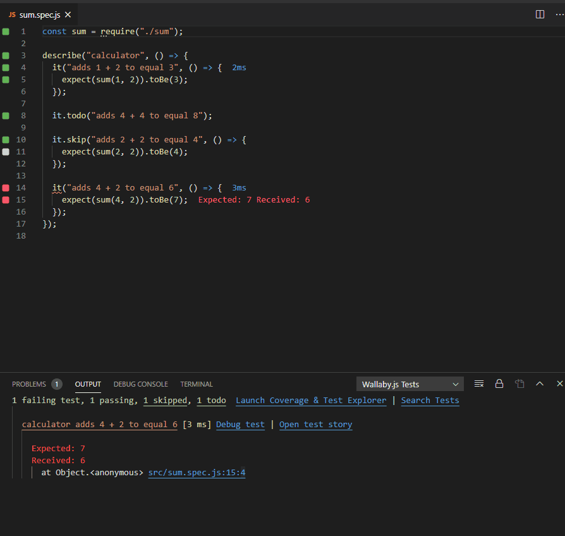Screen dimensions: 565x536
Task: Click line number 7 in the gutter
Action: tap(23, 104)
